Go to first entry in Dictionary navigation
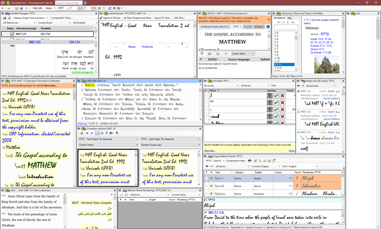381x229 pixels. point(278,22)
